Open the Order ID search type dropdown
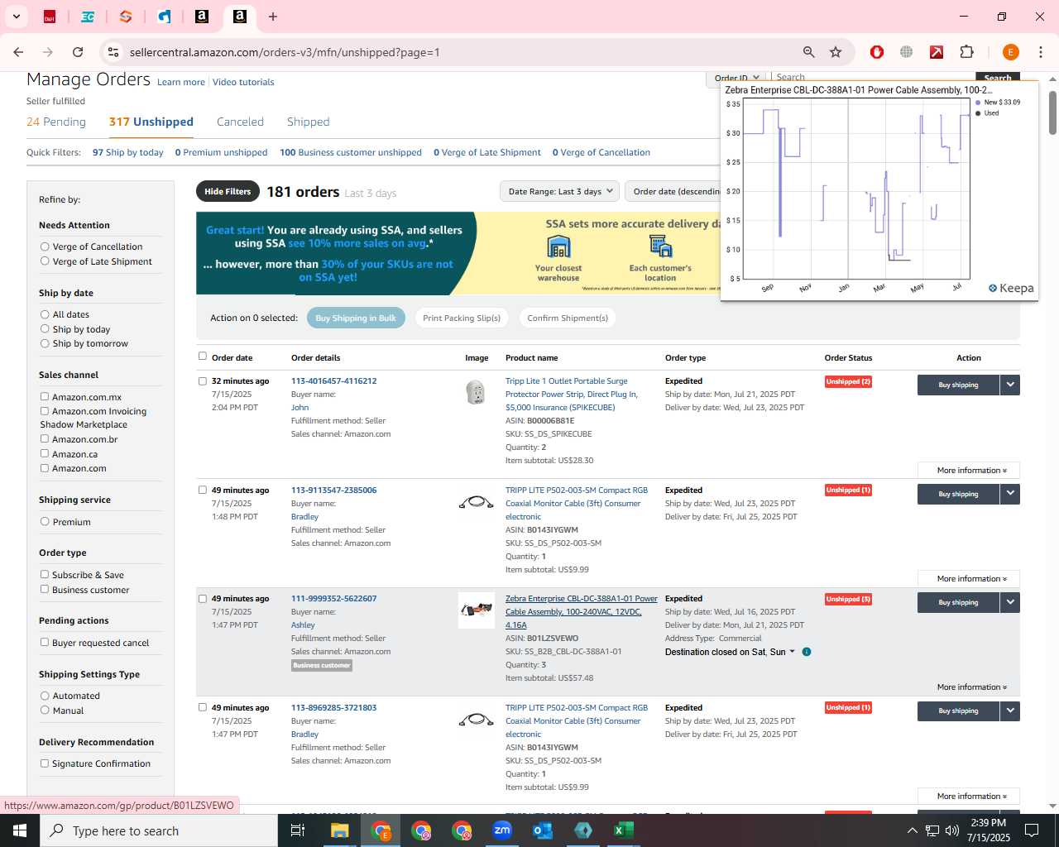 click(736, 78)
